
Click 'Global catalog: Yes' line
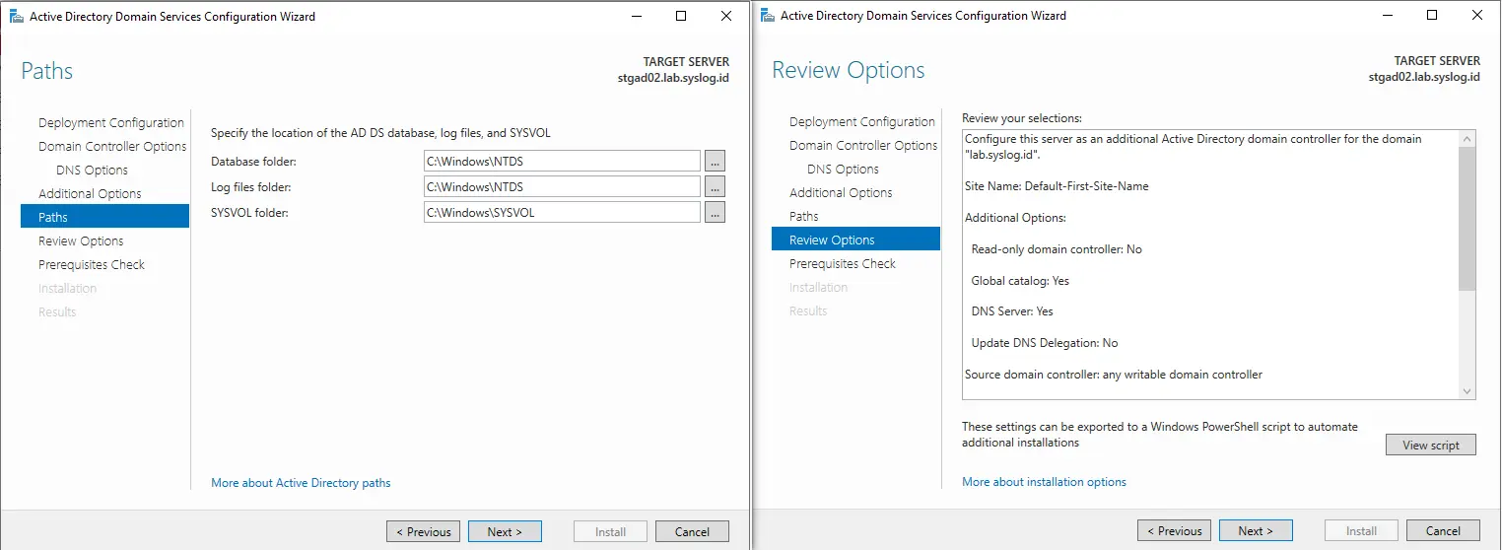1020,281
